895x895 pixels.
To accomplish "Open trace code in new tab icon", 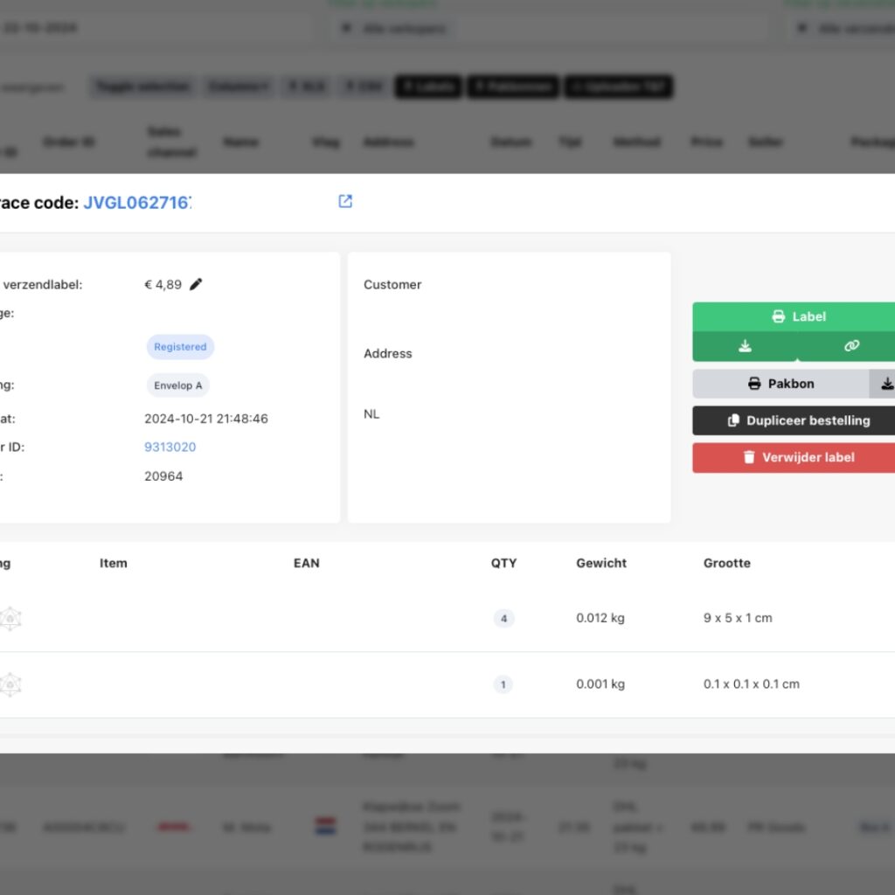I will (x=345, y=202).
